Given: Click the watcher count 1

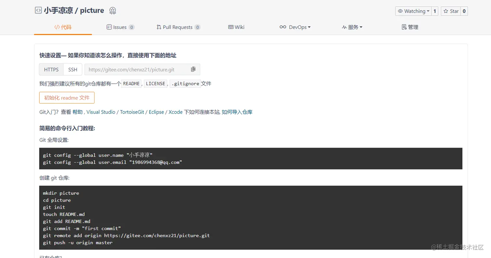Looking at the screenshot, I should tap(435, 11).
